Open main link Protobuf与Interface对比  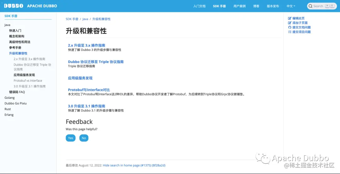pos(89,90)
